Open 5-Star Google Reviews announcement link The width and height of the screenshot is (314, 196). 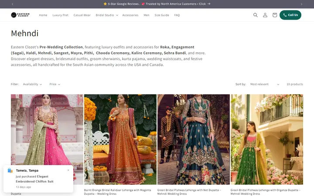click(157, 4)
